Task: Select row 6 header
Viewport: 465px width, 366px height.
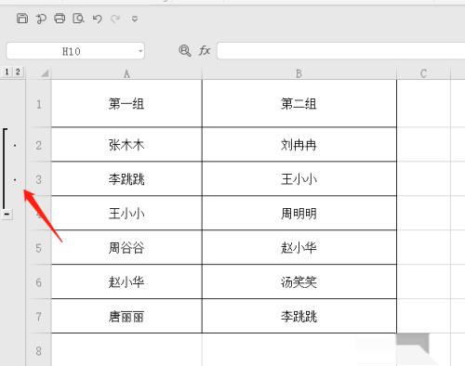Action: pyautogui.click(x=39, y=282)
